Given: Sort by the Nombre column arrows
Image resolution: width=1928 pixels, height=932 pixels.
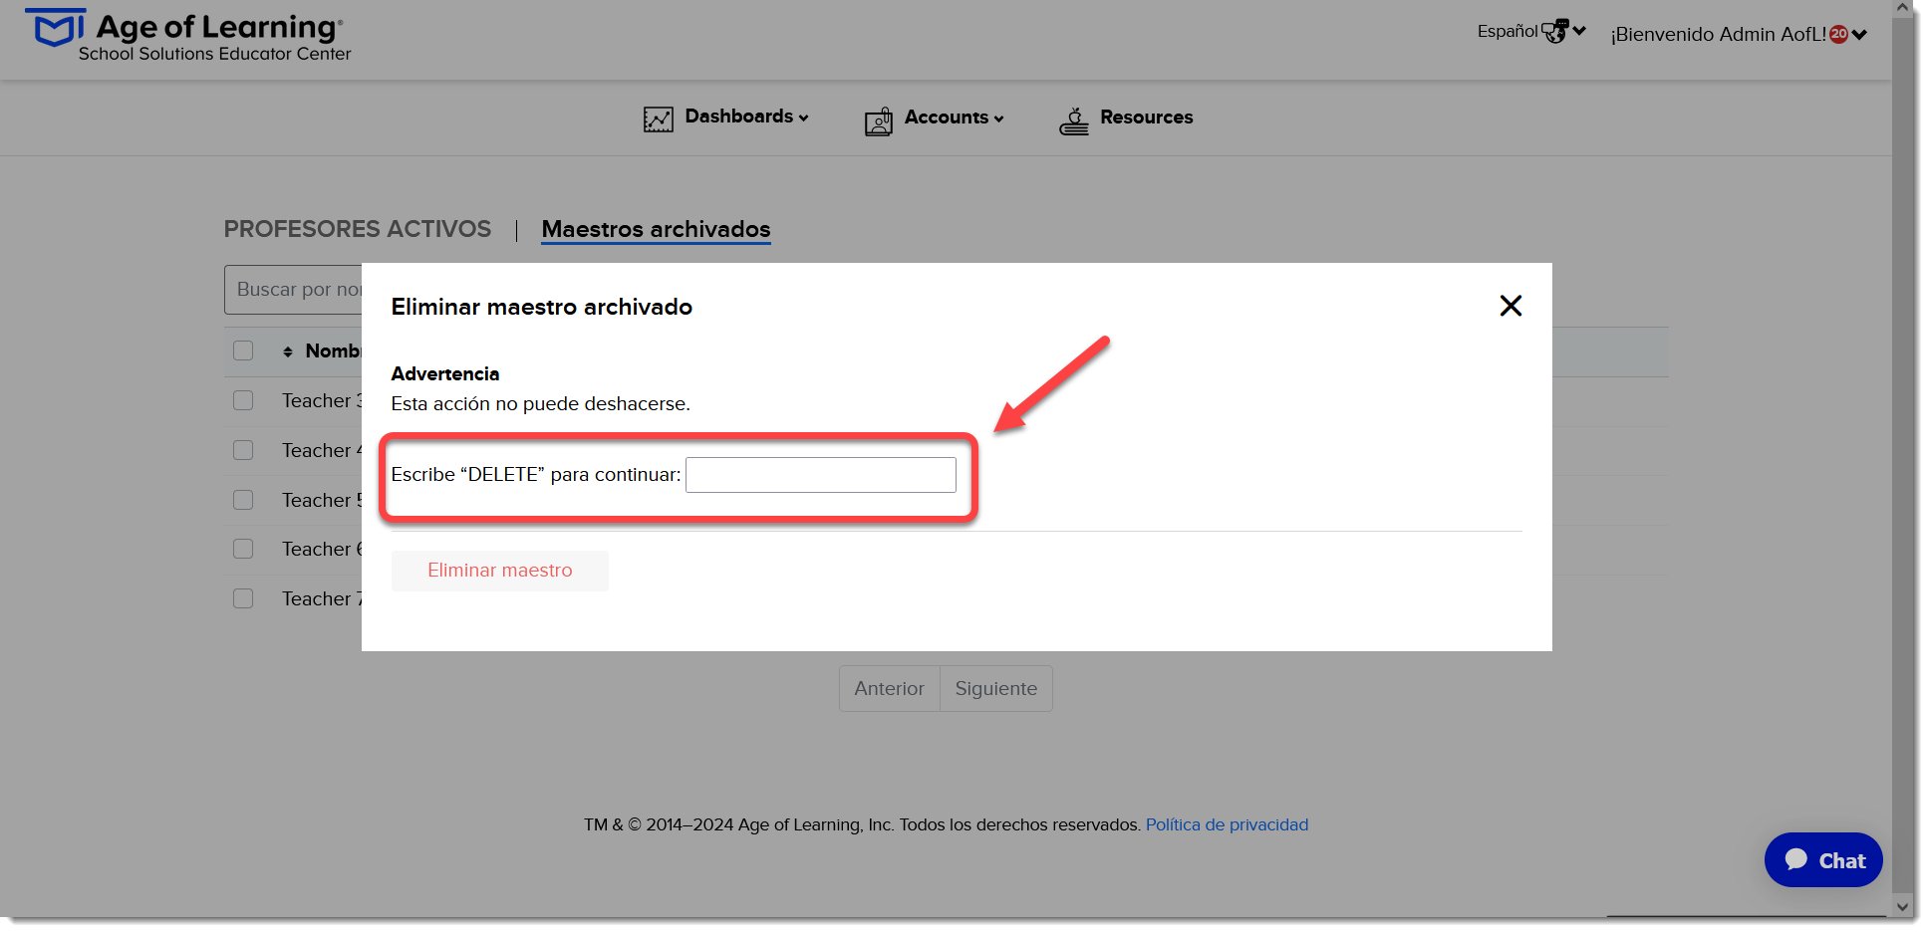Looking at the screenshot, I should pyautogui.click(x=288, y=351).
